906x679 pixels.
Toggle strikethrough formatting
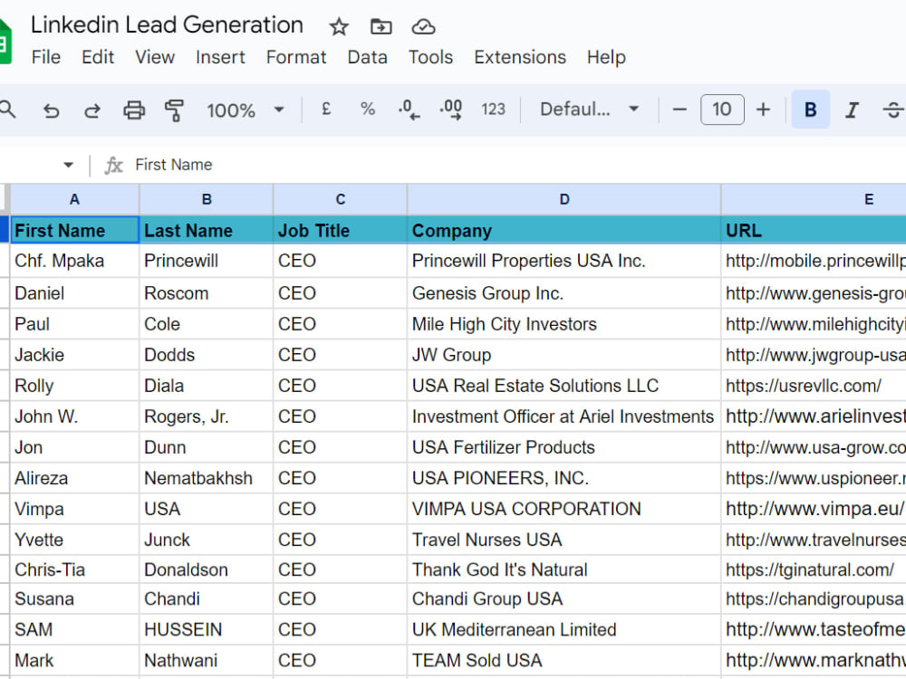[892, 110]
